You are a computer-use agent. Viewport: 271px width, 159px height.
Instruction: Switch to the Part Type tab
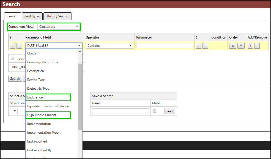(x=32, y=16)
